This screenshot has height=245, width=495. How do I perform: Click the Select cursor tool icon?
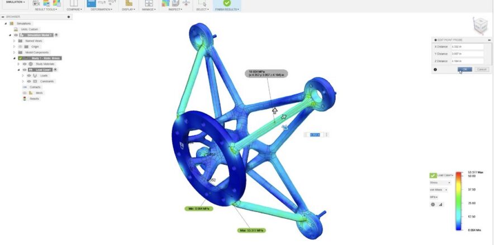[202, 3]
